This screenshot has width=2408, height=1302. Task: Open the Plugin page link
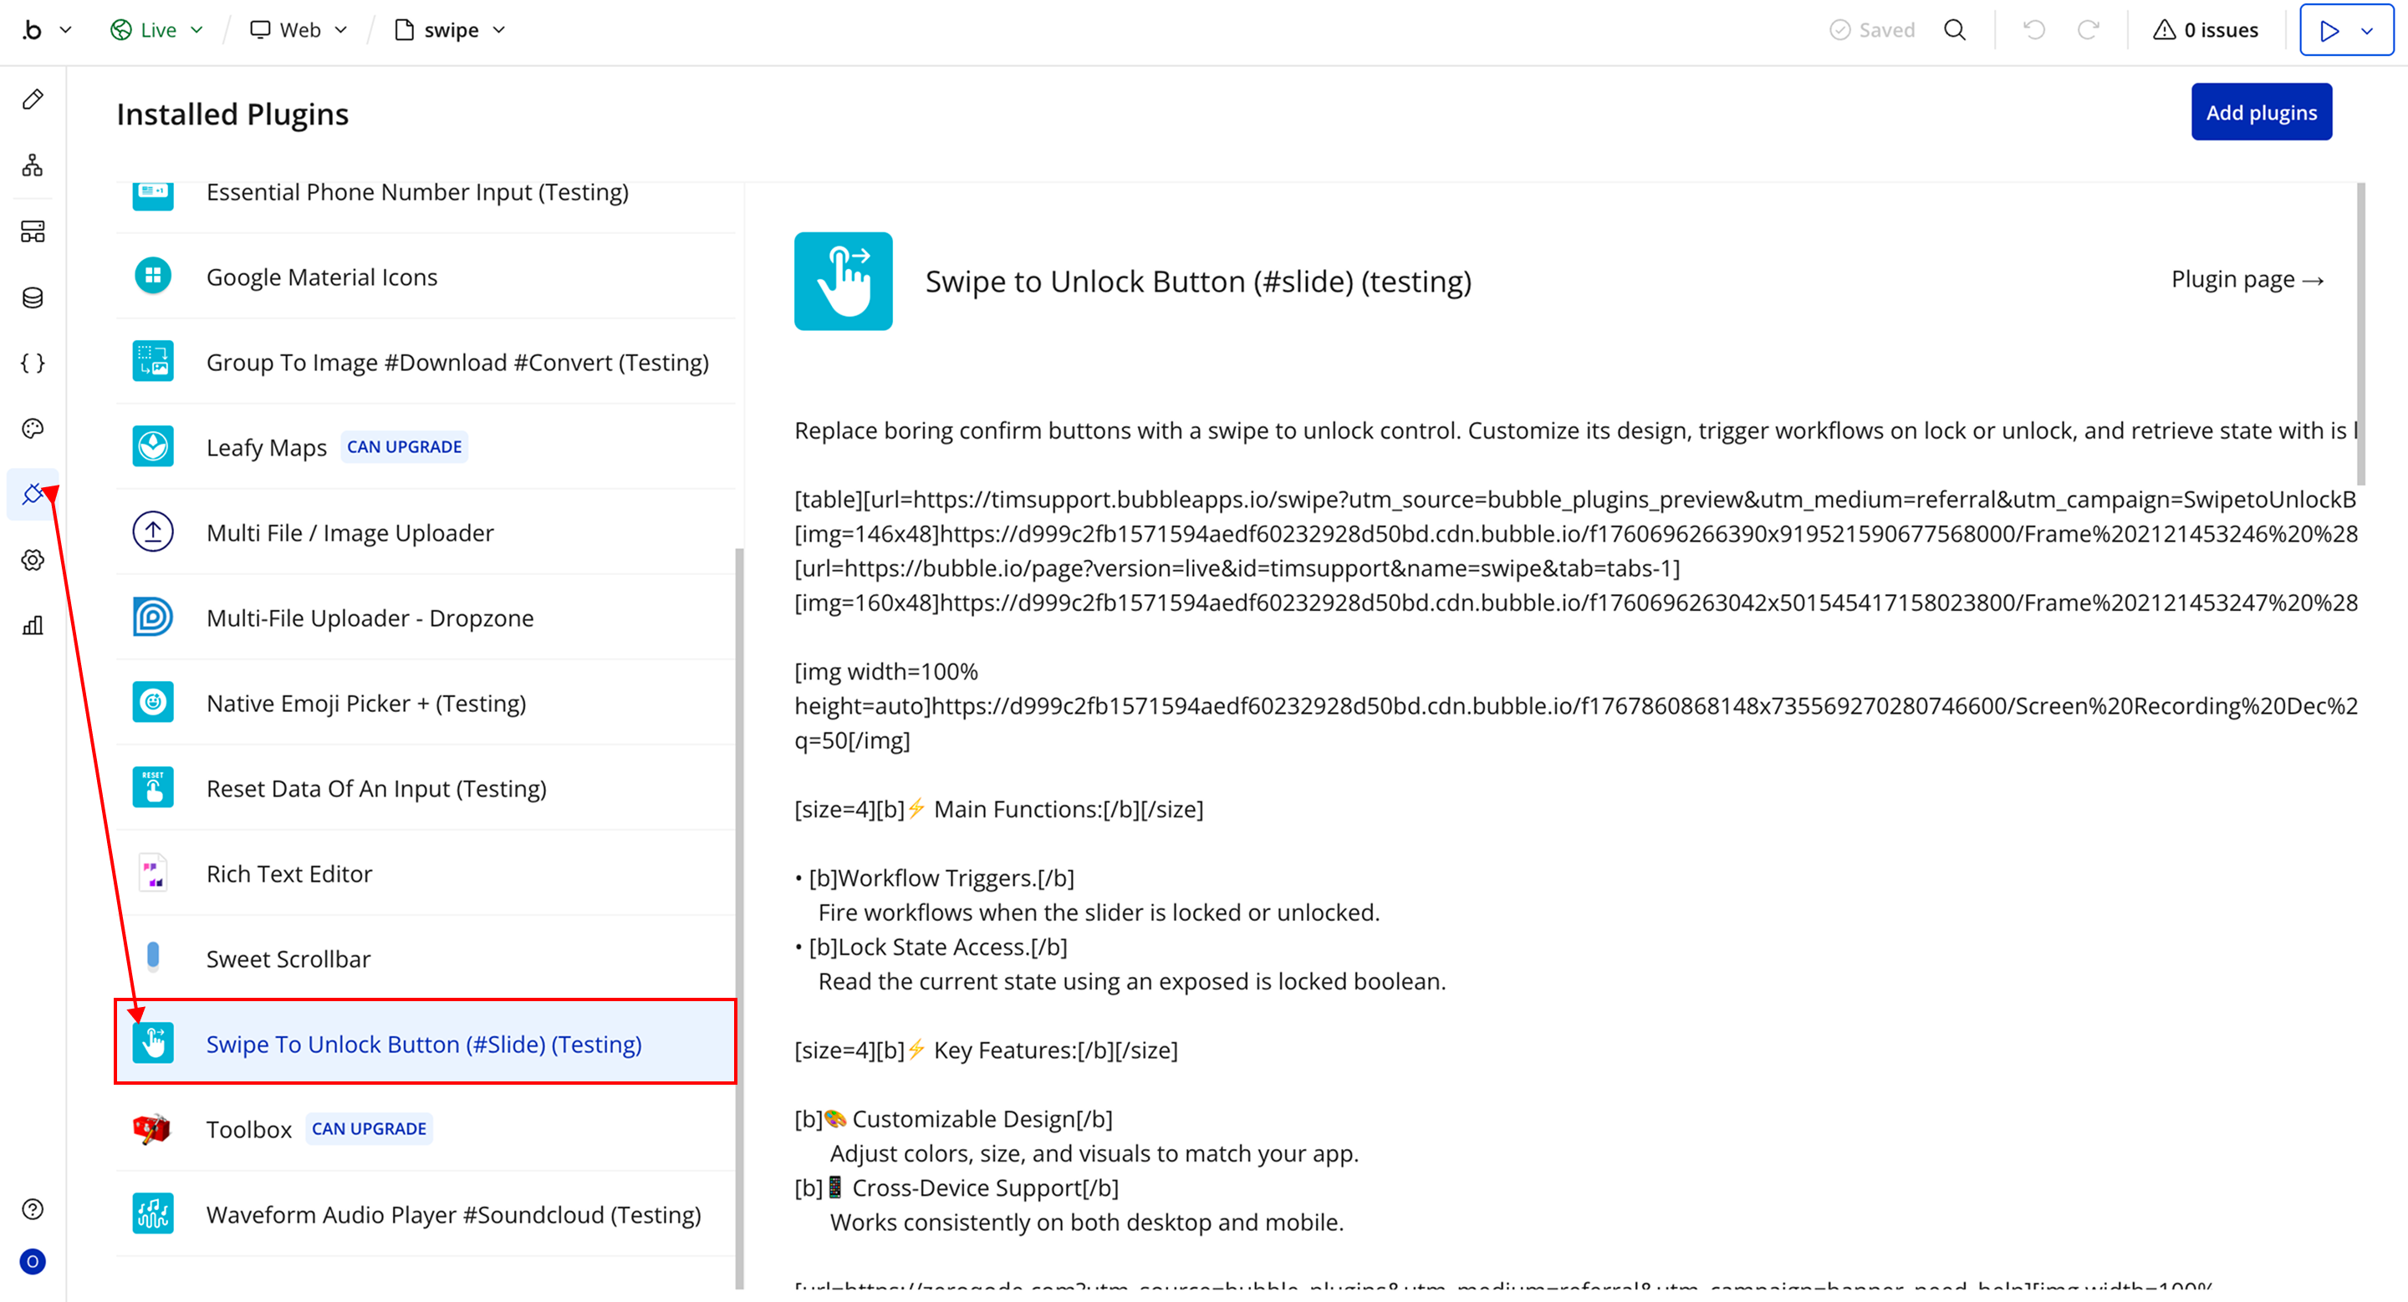point(2247,279)
